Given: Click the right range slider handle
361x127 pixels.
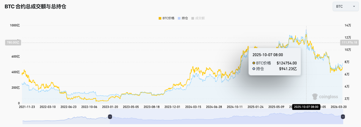Looking at the screenshot, I should [x=343, y=117].
